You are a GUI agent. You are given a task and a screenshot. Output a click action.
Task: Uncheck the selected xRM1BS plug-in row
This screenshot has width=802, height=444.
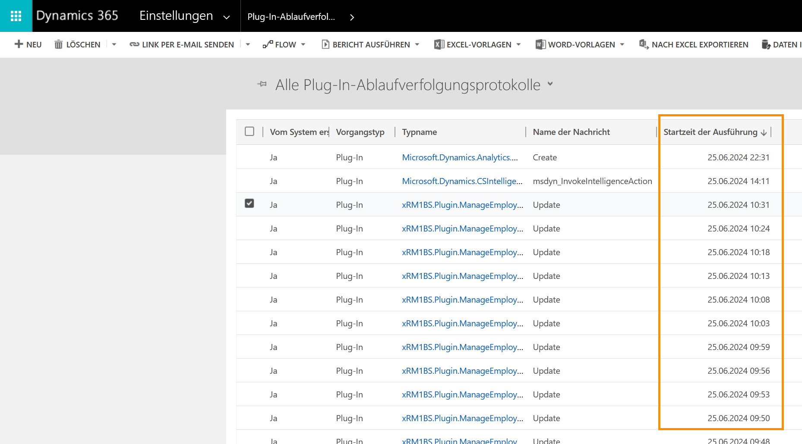click(x=249, y=203)
